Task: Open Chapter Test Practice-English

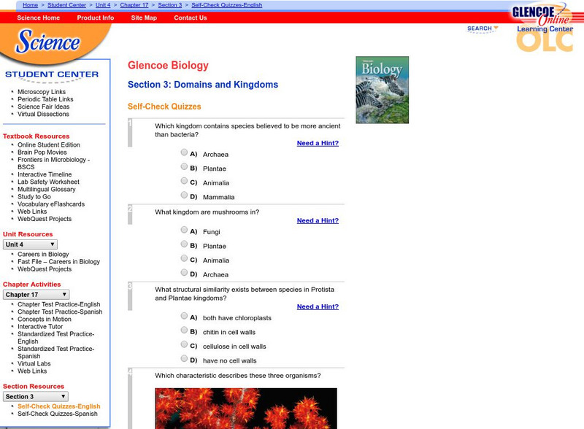Action: coord(59,304)
